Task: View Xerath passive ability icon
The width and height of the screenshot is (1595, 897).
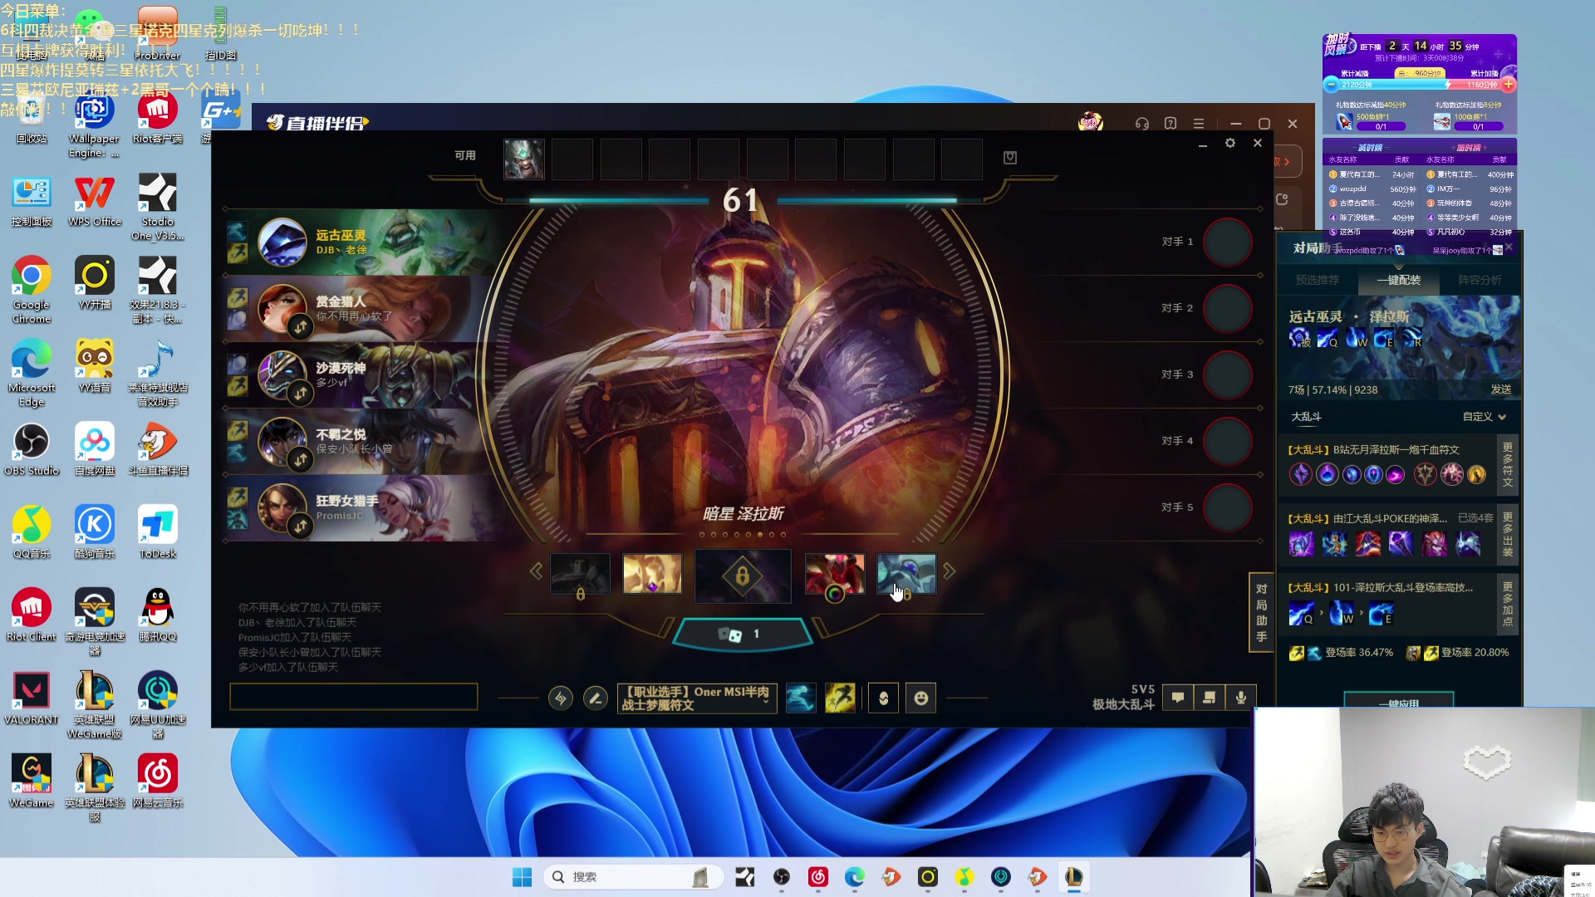Action: tap(1299, 338)
